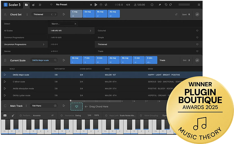Click the scale search magnifier icon
Image resolution: width=234 pixels, height=144 pixels.
pyautogui.click(x=55, y=60)
